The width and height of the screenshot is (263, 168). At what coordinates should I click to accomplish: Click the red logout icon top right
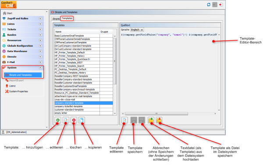click(221, 4)
